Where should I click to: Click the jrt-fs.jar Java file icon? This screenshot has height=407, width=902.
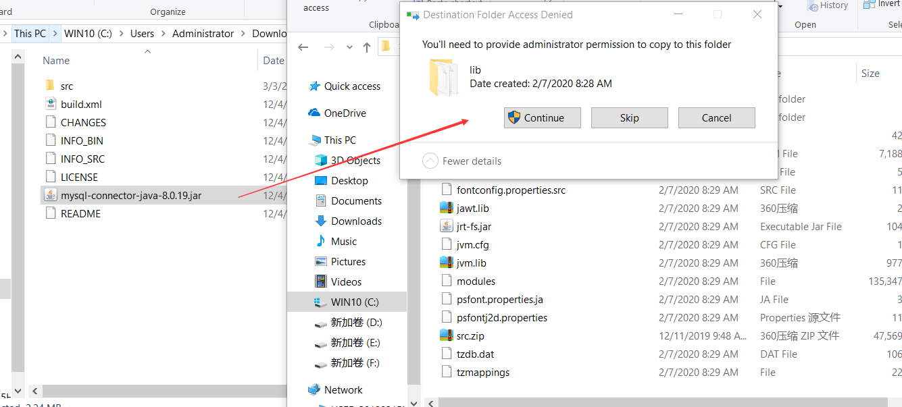point(446,227)
